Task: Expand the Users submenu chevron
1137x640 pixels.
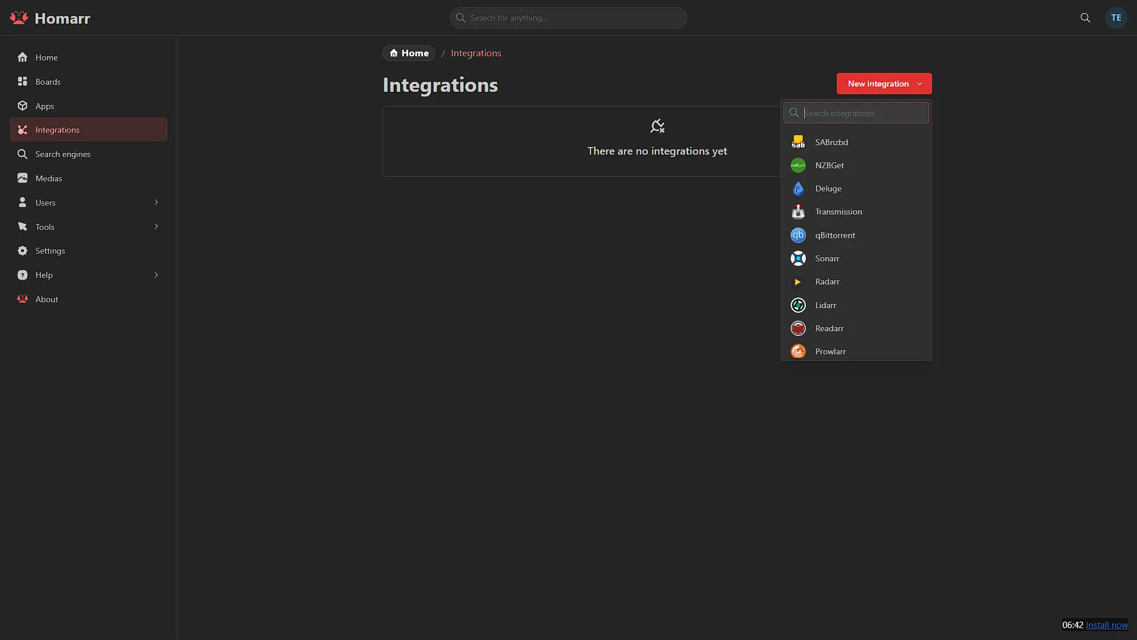Action: click(156, 203)
